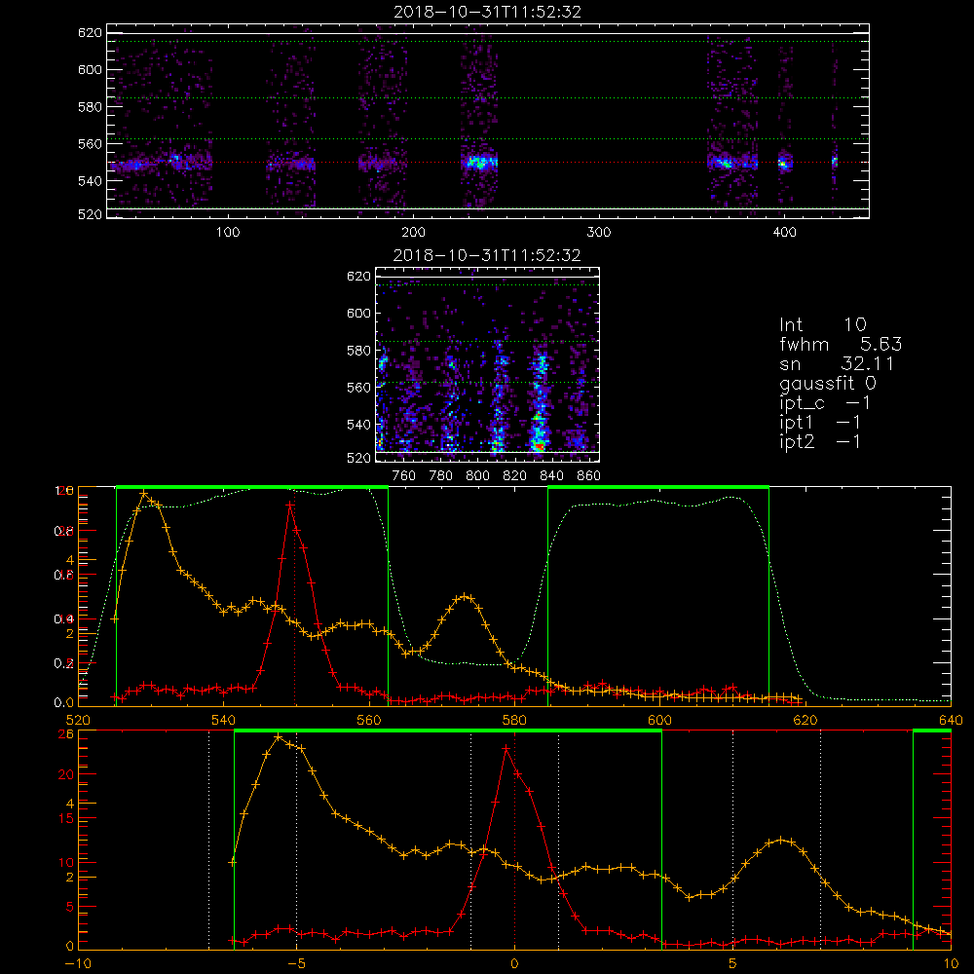This screenshot has width=974, height=974.
Task: Click x-axis label 780 of middle spectrogram
Action: pyautogui.click(x=441, y=476)
